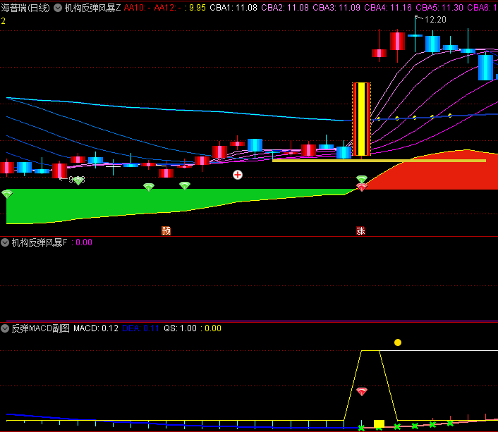Click the CBA4: 11.16 value
The image size is (498, 432).
pyautogui.click(x=388, y=8)
